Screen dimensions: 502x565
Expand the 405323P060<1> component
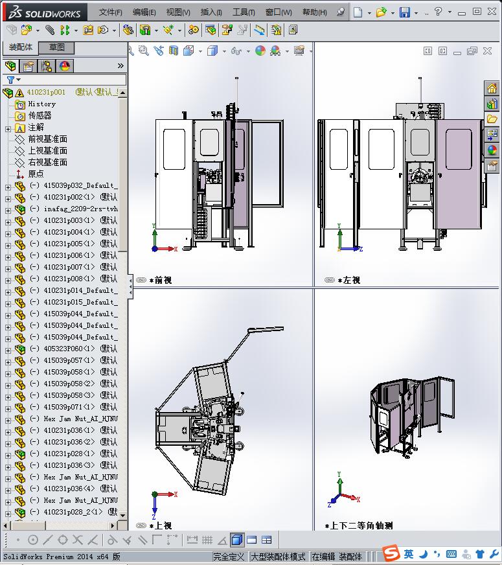click(8, 351)
